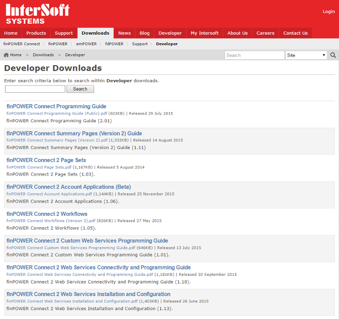Open the My Intersoft menu item
Image resolution: width=339 pixels, height=319 pixels.
(x=205, y=33)
